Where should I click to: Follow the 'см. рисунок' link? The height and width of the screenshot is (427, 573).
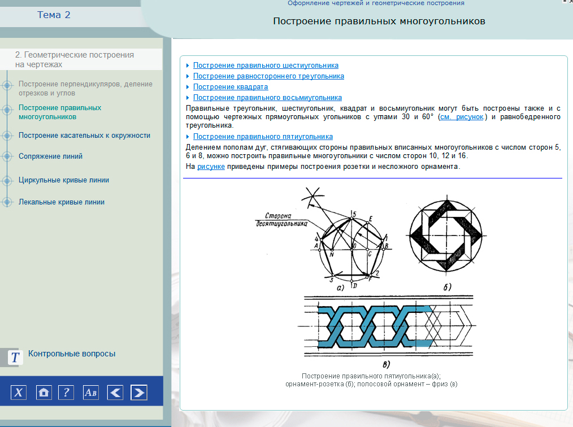click(462, 117)
